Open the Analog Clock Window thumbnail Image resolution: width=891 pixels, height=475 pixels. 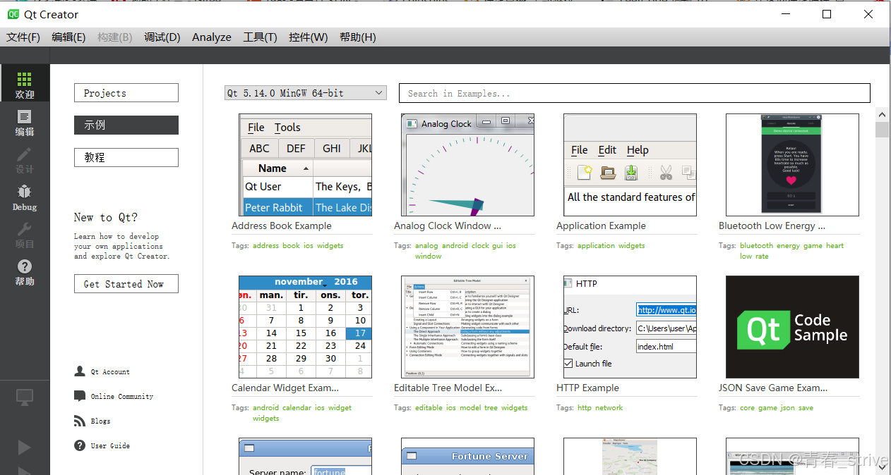467,165
